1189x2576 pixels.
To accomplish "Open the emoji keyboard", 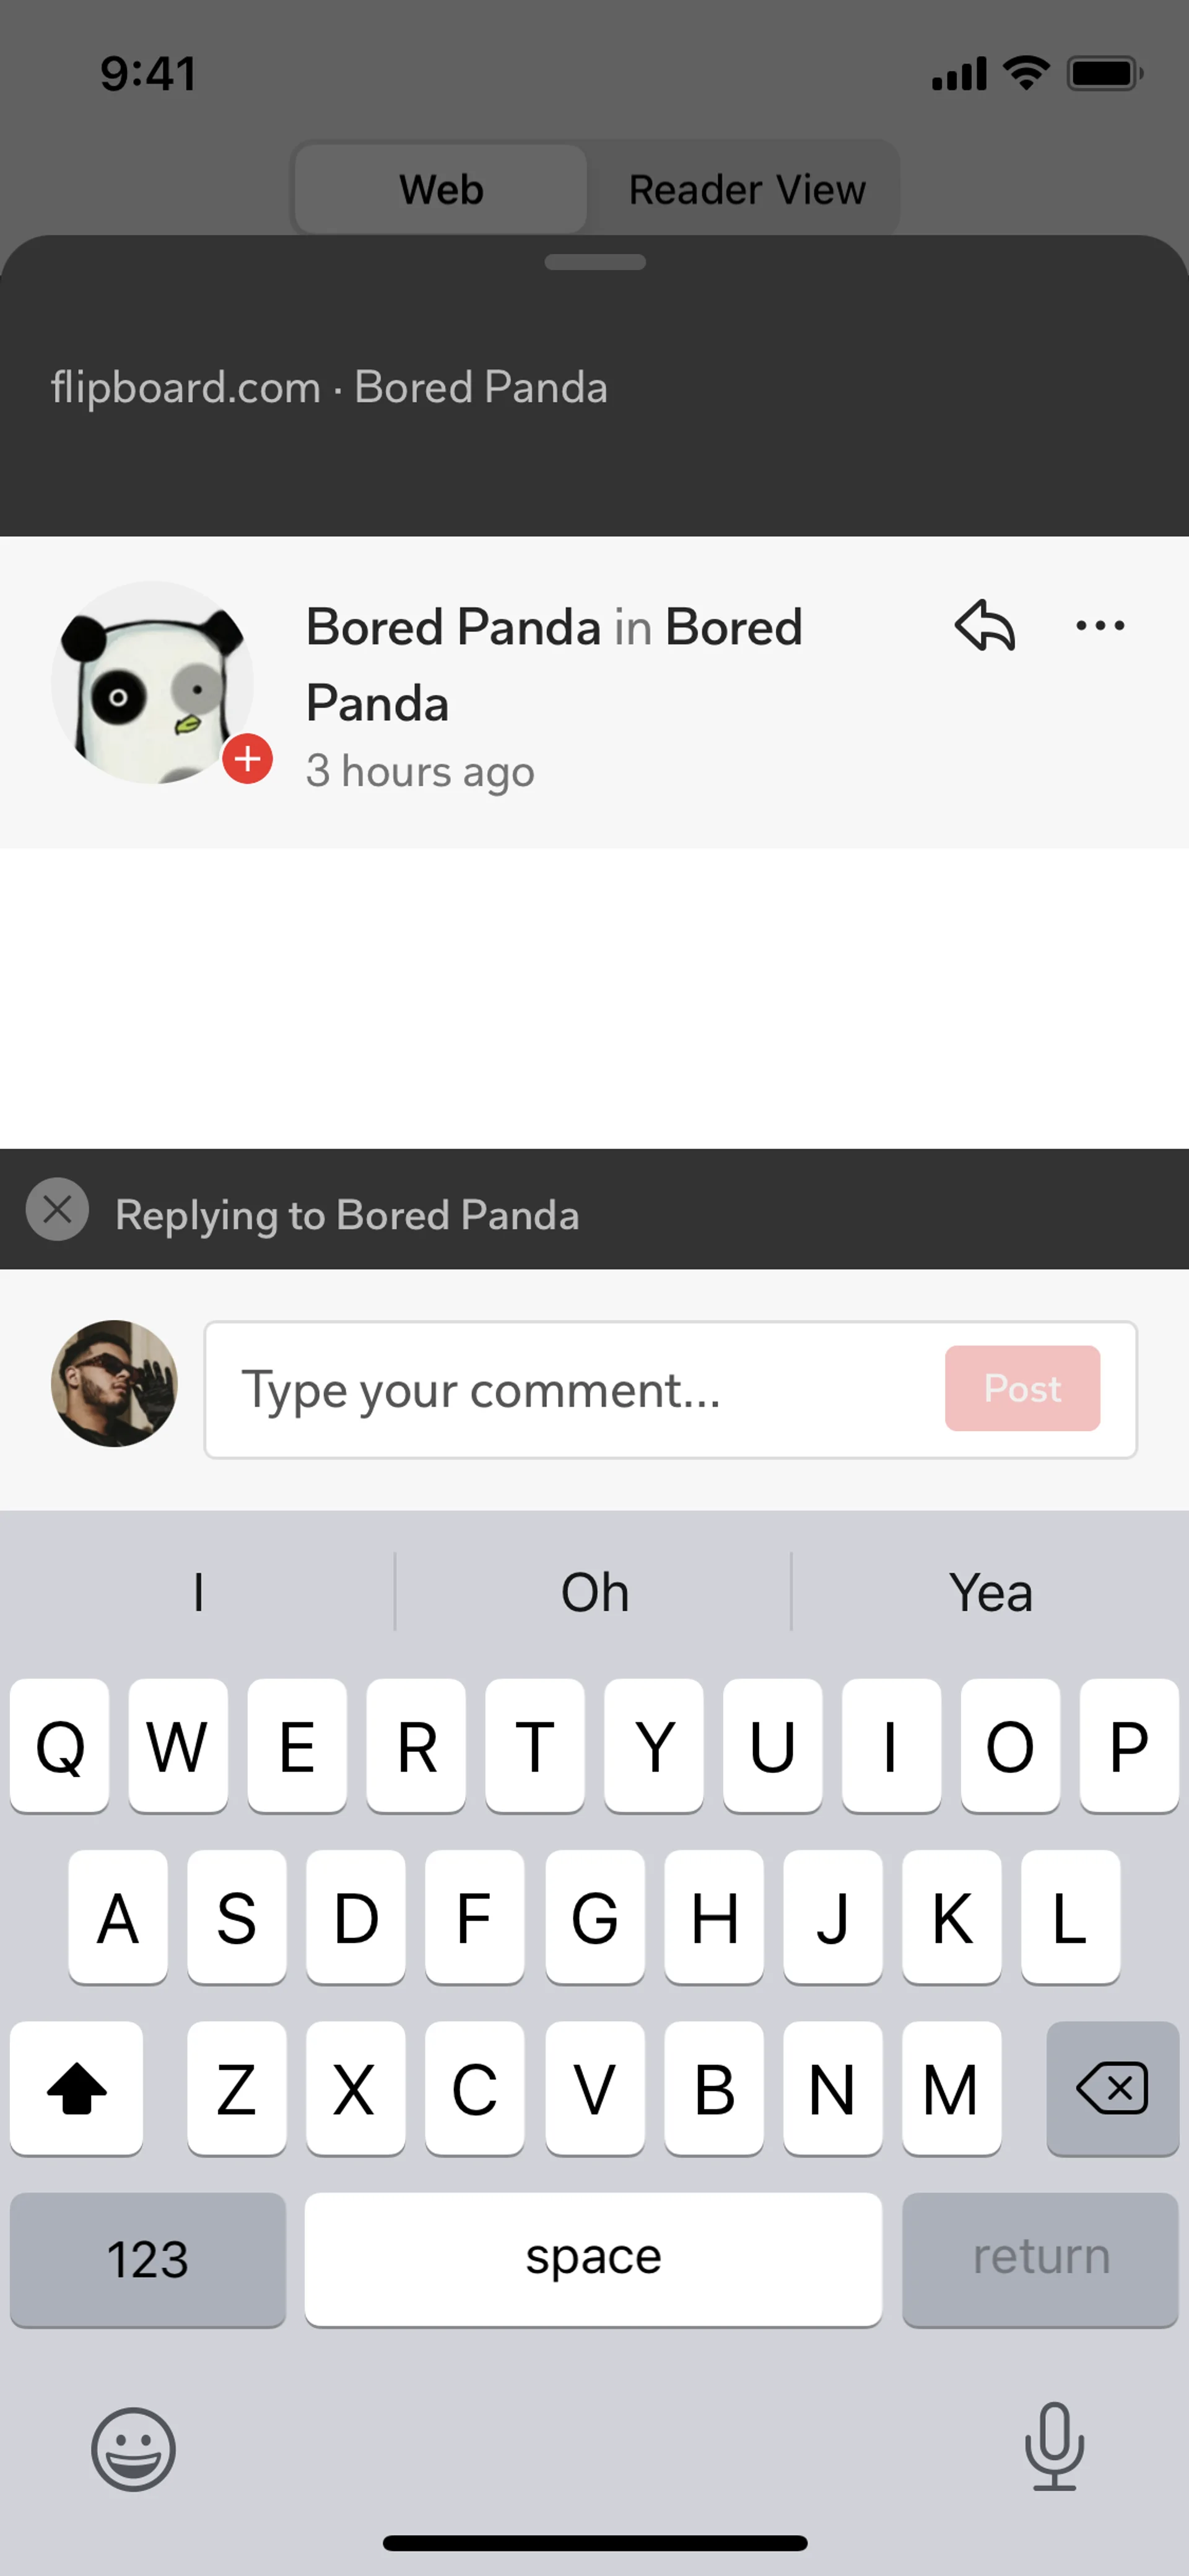I will pos(133,2449).
